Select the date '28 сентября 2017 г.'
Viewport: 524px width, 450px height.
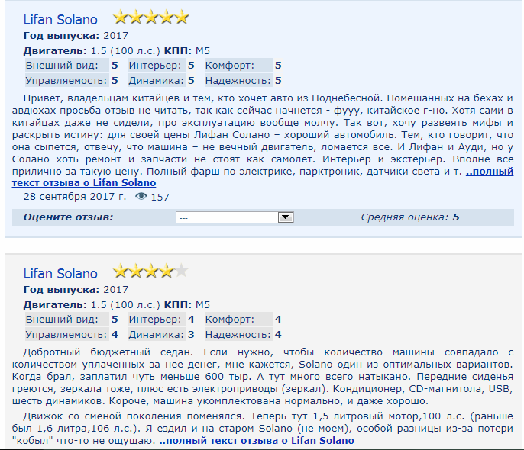click(75, 197)
